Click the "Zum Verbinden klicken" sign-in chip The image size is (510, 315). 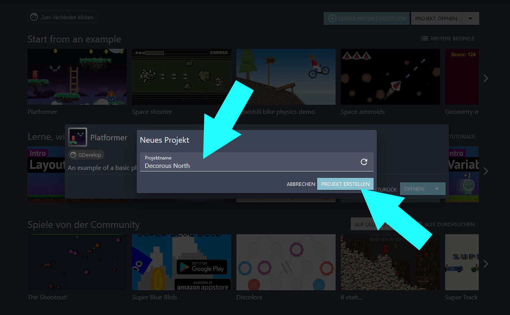coord(63,17)
